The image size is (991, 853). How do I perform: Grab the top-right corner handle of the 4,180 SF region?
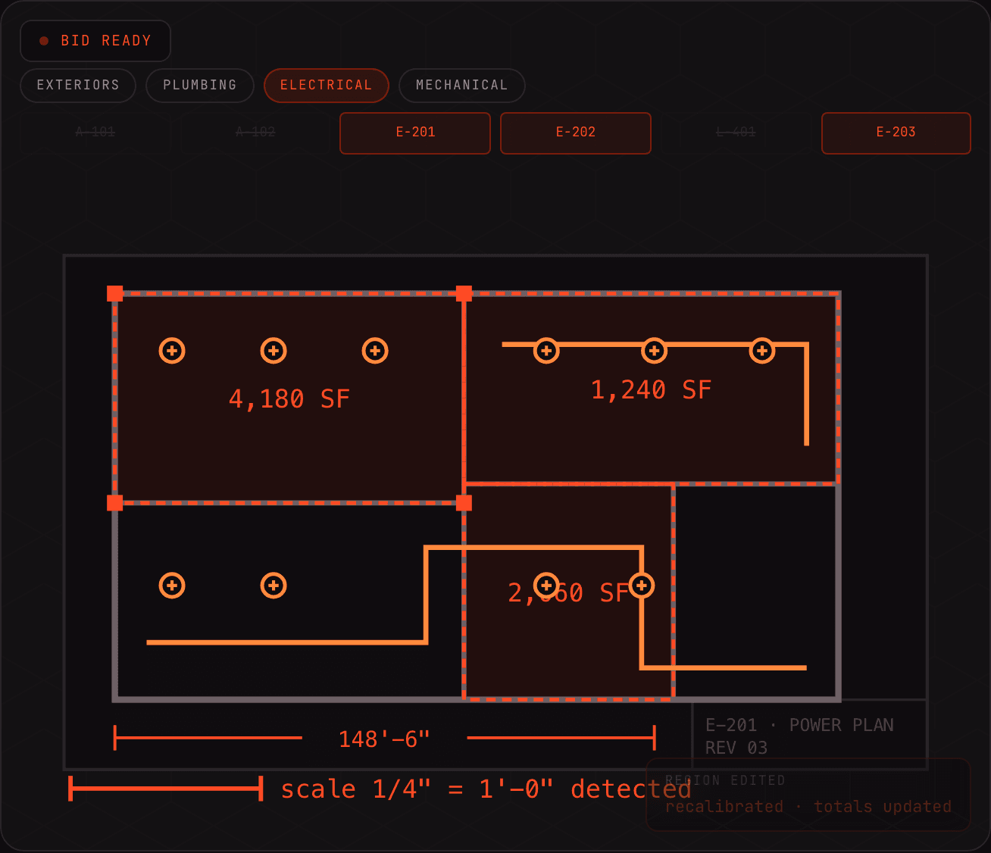coord(464,294)
